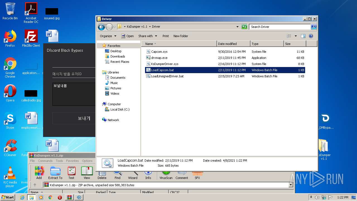357x201 pixels.
Task: Click the 보낼내용 message text area
Action: coord(74,94)
